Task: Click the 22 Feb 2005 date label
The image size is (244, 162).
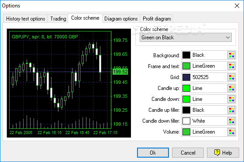Action: 21,133
